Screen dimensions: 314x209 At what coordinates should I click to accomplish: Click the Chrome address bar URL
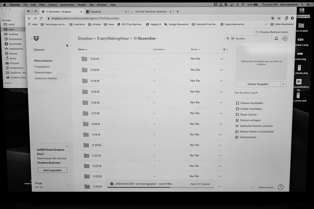85,18
